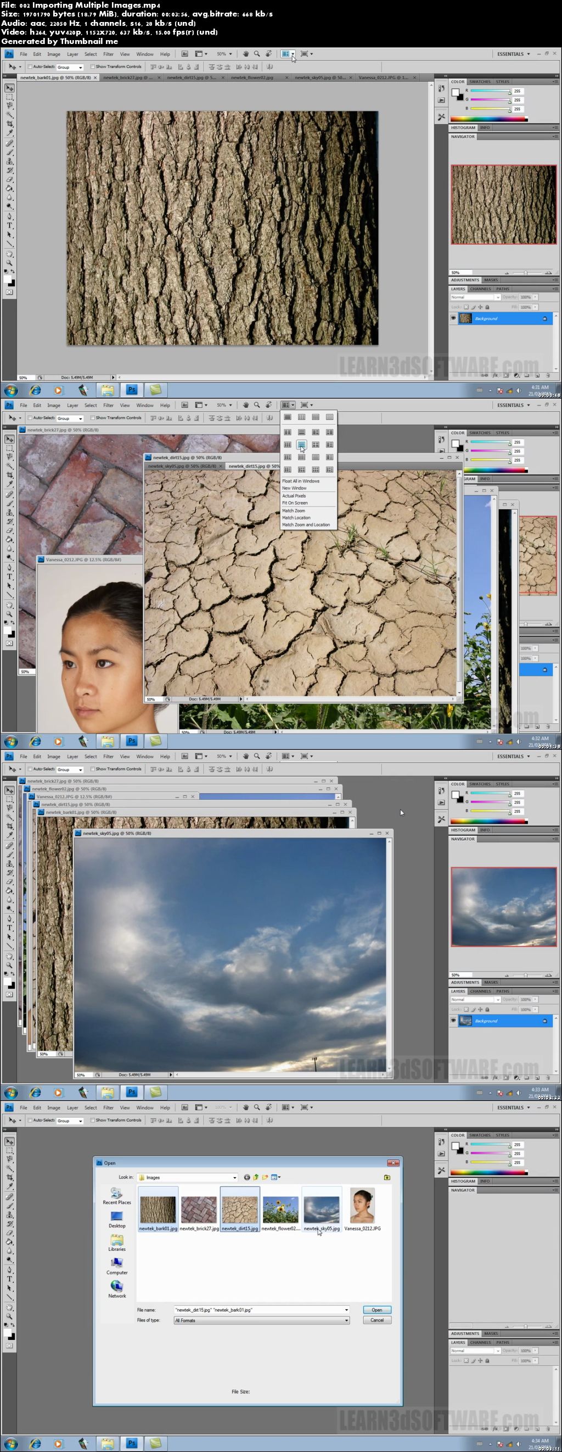Select the Crop tool in bark frame
Image resolution: width=562 pixels, height=1452 pixels.
pos(9,124)
